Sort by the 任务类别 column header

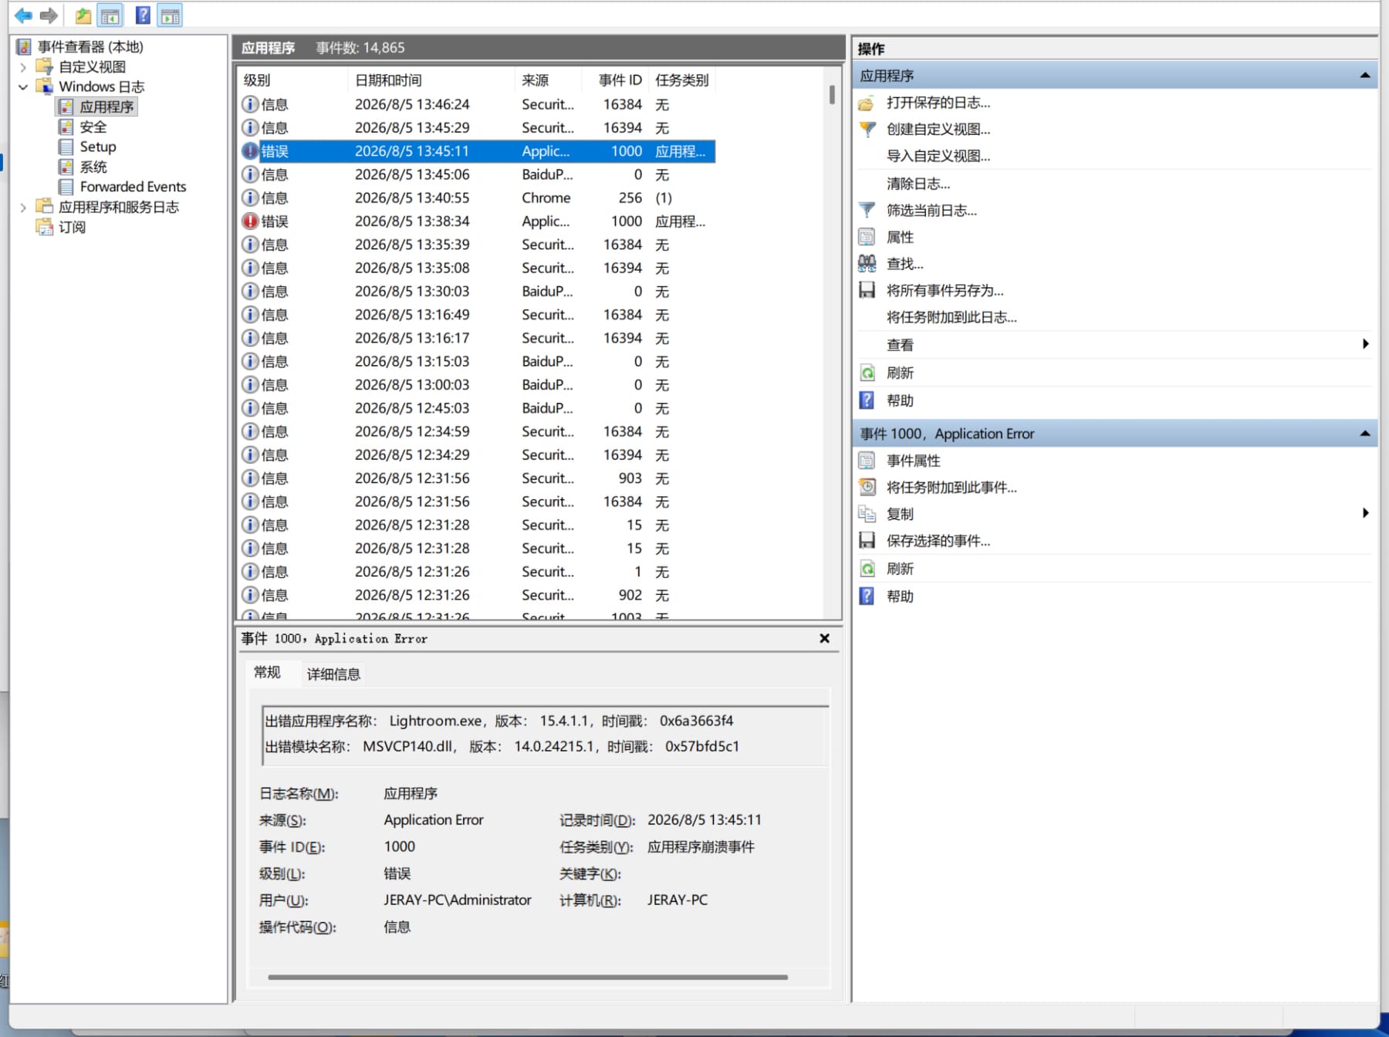tap(682, 80)
